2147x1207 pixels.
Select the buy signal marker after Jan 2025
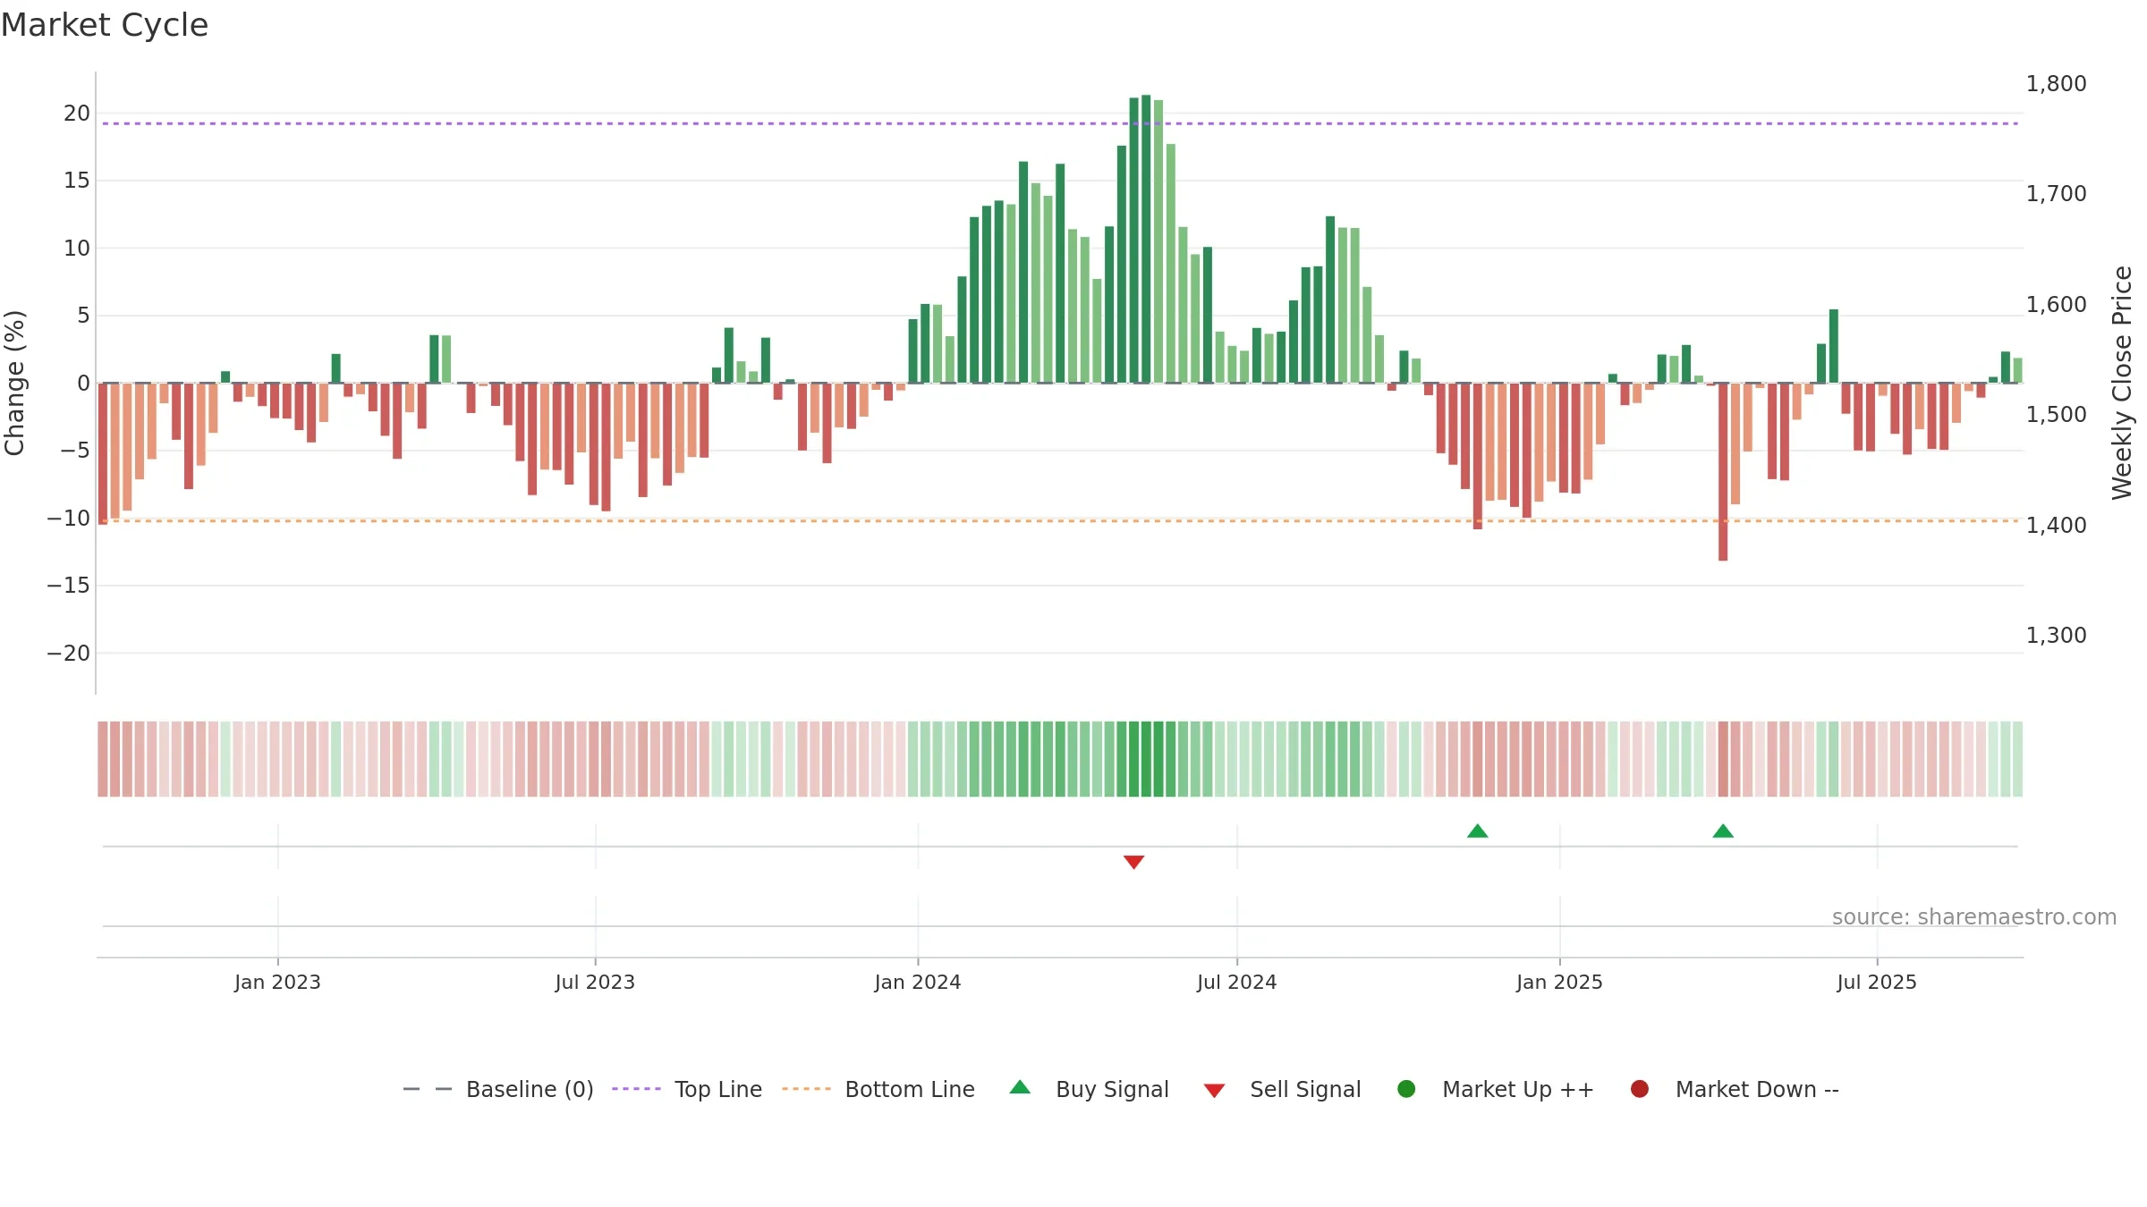point(1723,831)
